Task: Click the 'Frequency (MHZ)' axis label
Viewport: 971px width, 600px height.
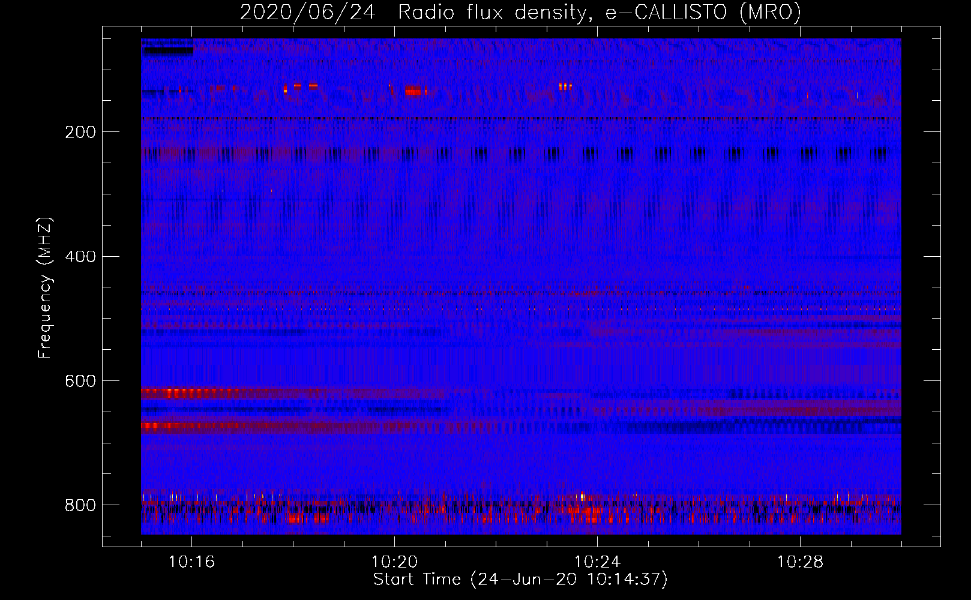Action: click(x=45, y=288)
